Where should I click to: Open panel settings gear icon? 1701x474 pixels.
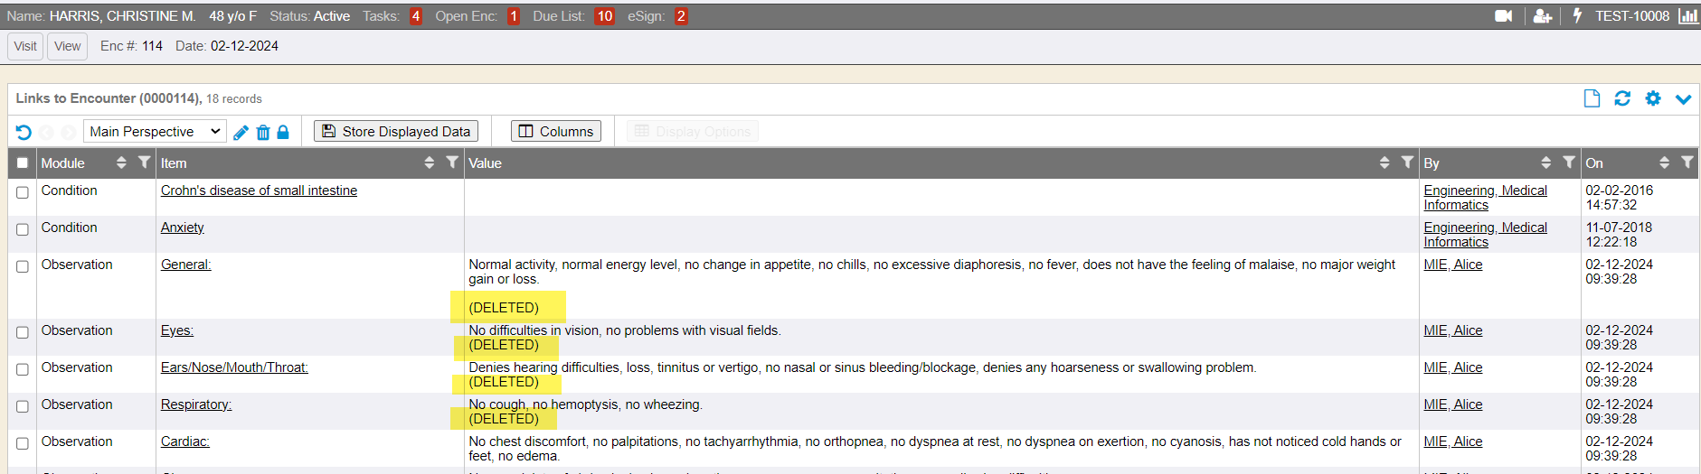click(x=1653, y=98)
